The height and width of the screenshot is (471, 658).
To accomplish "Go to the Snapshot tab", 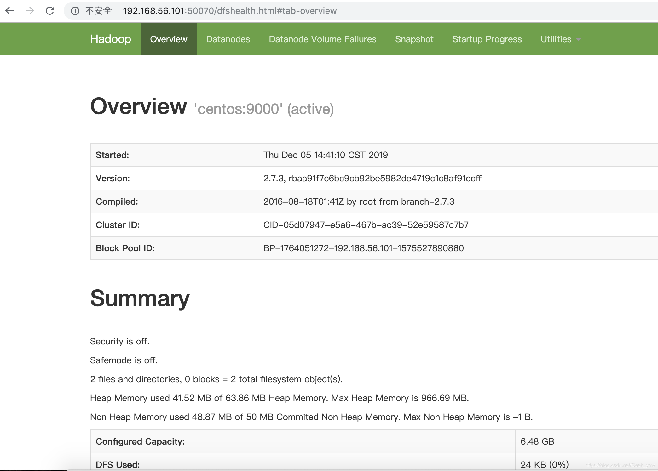I will click(x=414, y=39).
